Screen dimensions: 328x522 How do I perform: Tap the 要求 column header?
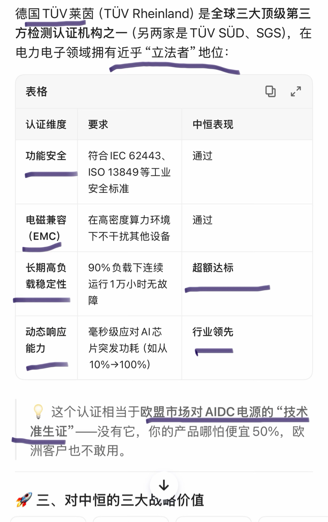click(x=98, y=124)
